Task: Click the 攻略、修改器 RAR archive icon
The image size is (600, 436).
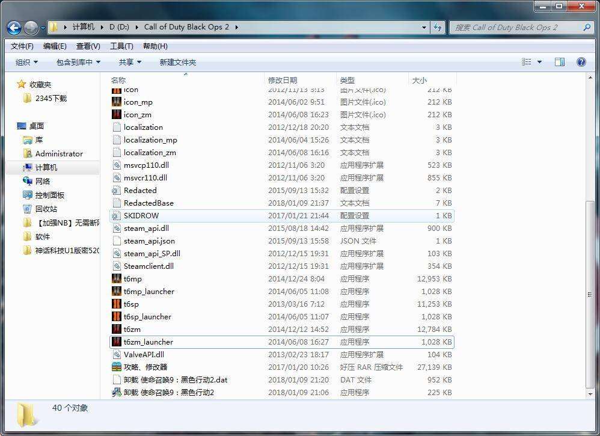Action: 116,367
